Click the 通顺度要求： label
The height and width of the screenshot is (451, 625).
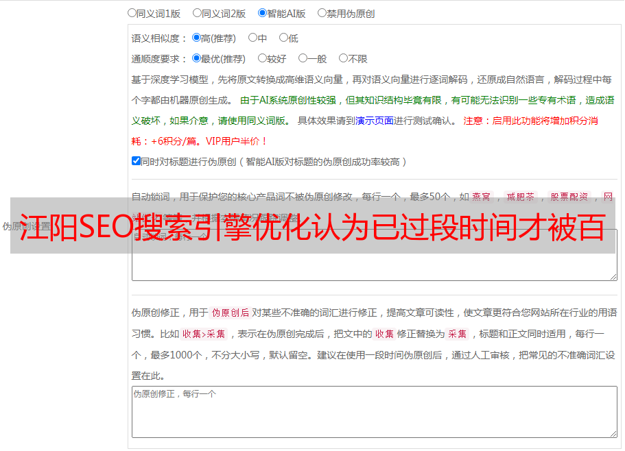[x=159, y=59]
